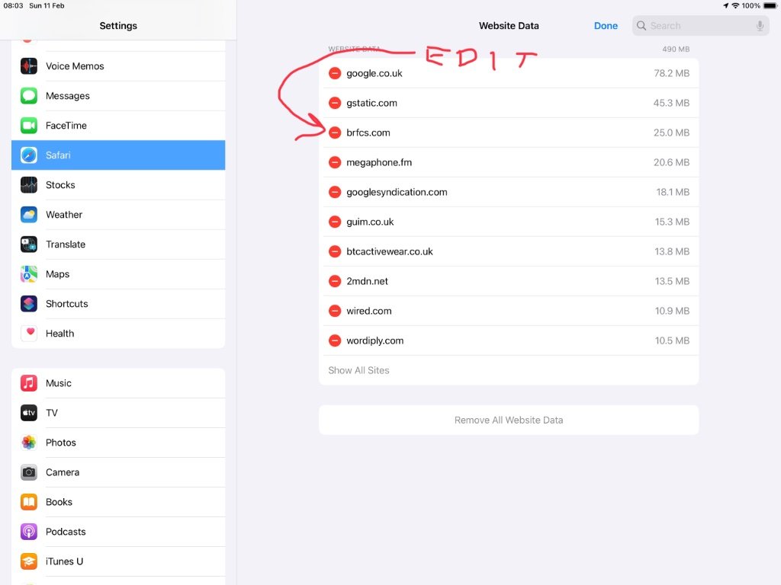The image size is (781, 585).
Task: Open Weather settings in the sidebar
Action: (x=118, y=215)
